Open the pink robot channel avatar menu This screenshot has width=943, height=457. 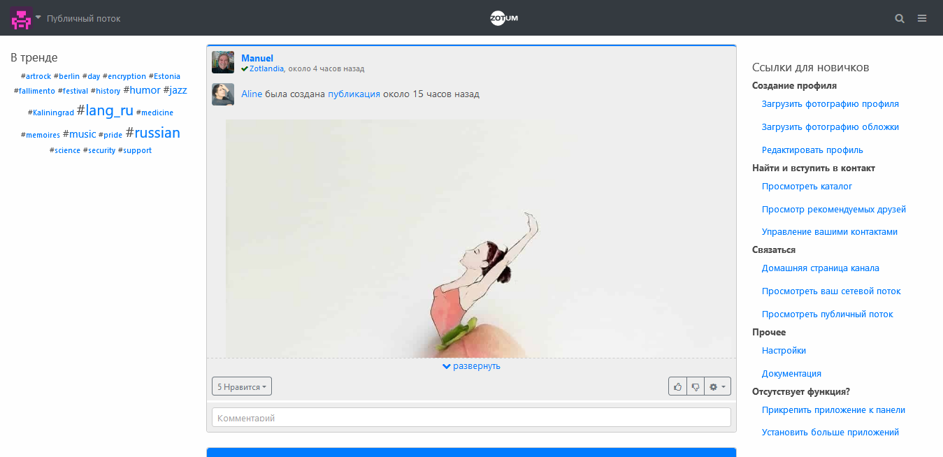tap(21, 18)
